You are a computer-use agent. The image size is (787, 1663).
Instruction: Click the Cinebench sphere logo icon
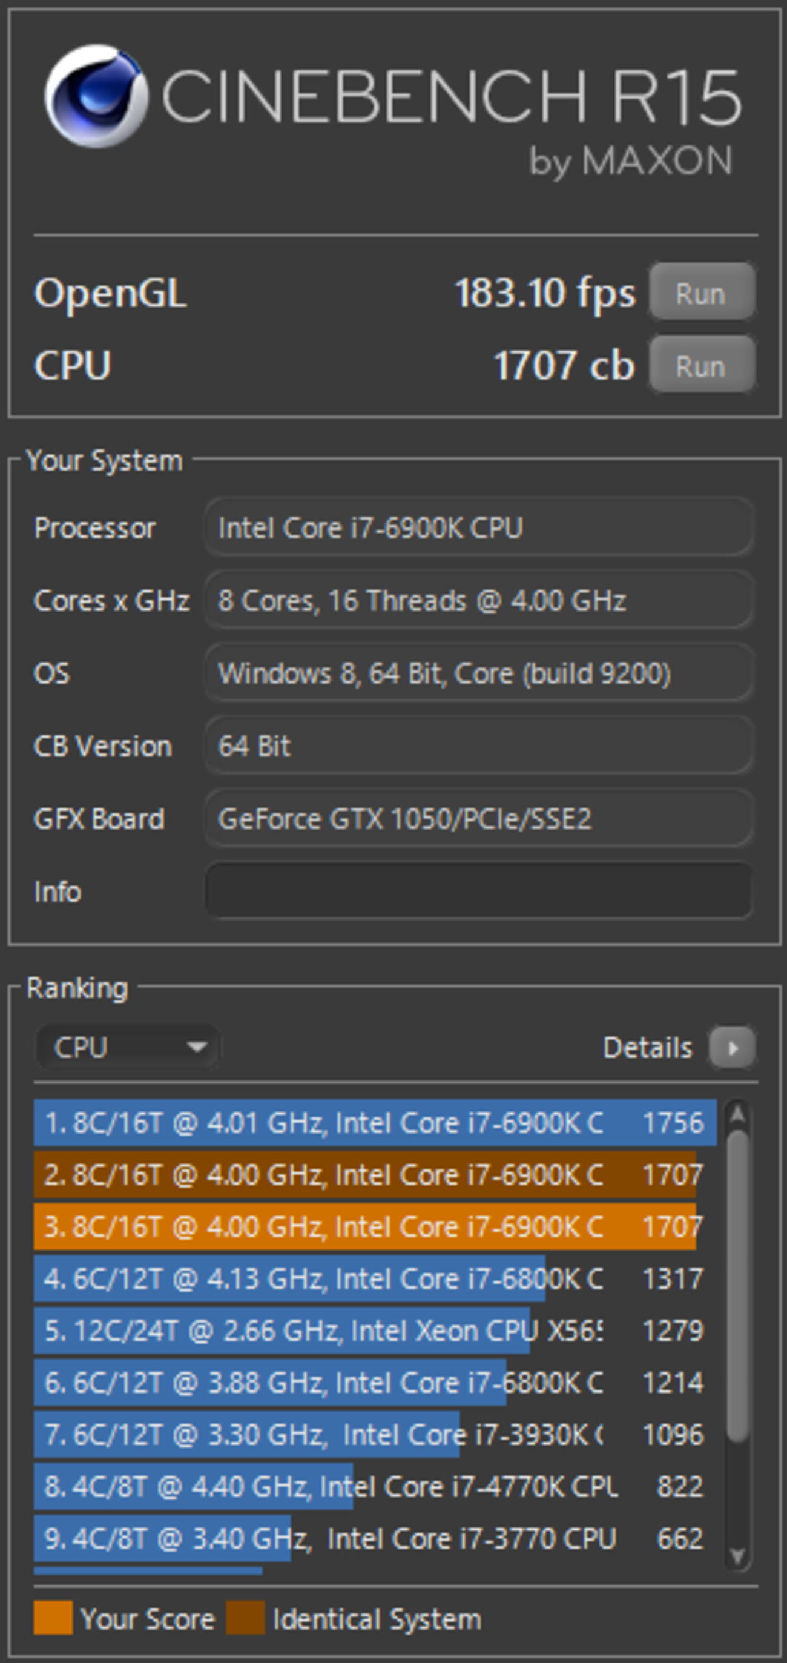click(96, 96)
